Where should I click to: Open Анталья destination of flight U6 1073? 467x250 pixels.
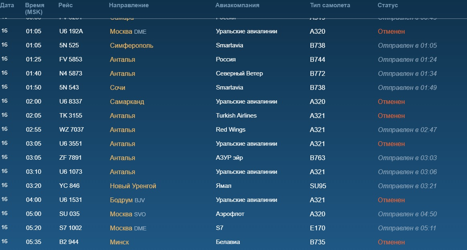122,172
